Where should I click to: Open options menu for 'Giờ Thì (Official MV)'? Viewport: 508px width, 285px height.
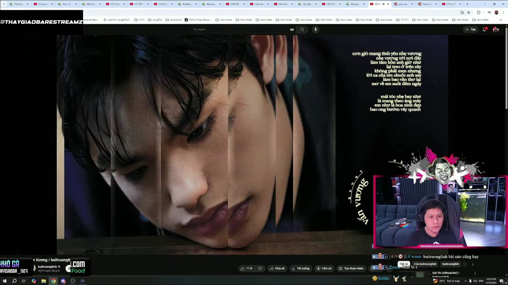[x=475, y=273]
